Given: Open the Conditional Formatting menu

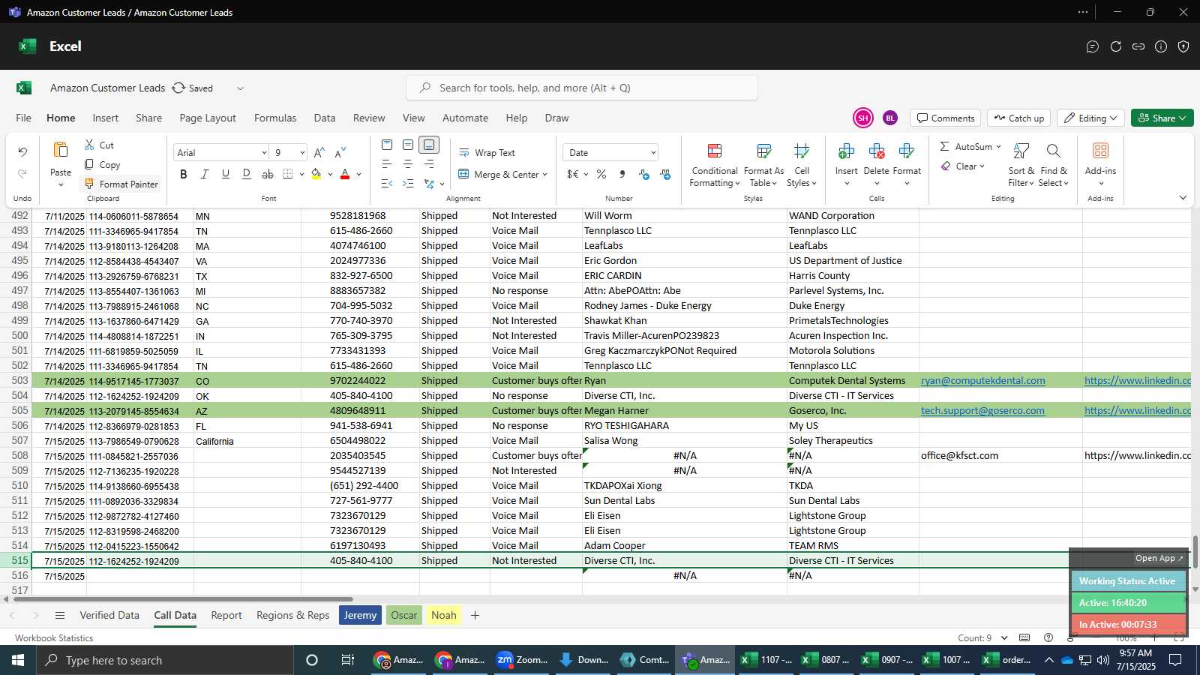Looking at the screenshot, I should pyautogui.click(x=715, y=165).
